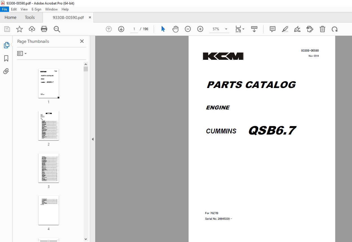This screenshot has width=352, height=242.
Task: Choose the Selection arrow tool
Action: coord(163,29)
